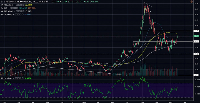Click the 34.00 price scale label

pyautogui.click(x=196, y=4)
